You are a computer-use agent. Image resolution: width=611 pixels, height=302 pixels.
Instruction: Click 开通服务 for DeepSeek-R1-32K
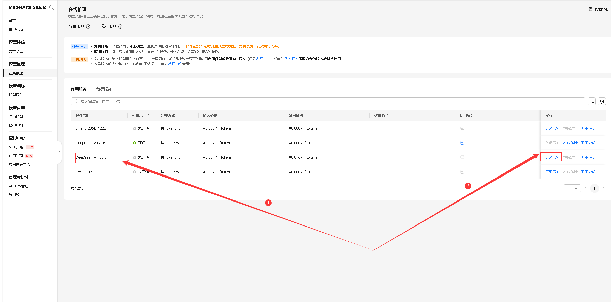[552, 157]
